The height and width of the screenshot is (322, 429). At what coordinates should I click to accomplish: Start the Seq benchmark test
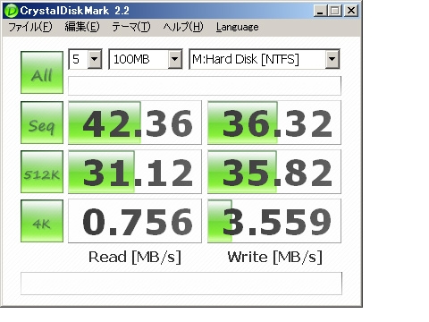[42, 123]
